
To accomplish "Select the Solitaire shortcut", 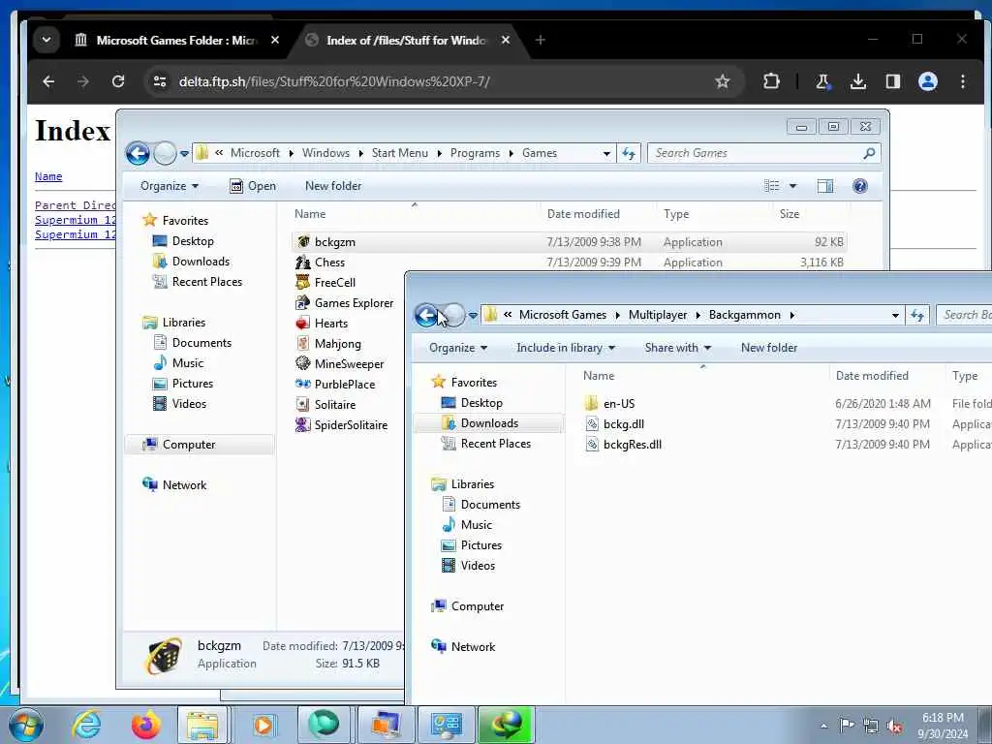I will point(325,404).
